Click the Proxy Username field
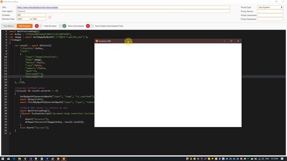The height and width of the screenshot is (161, 287). pyautogui.click(x=270, y=15)
